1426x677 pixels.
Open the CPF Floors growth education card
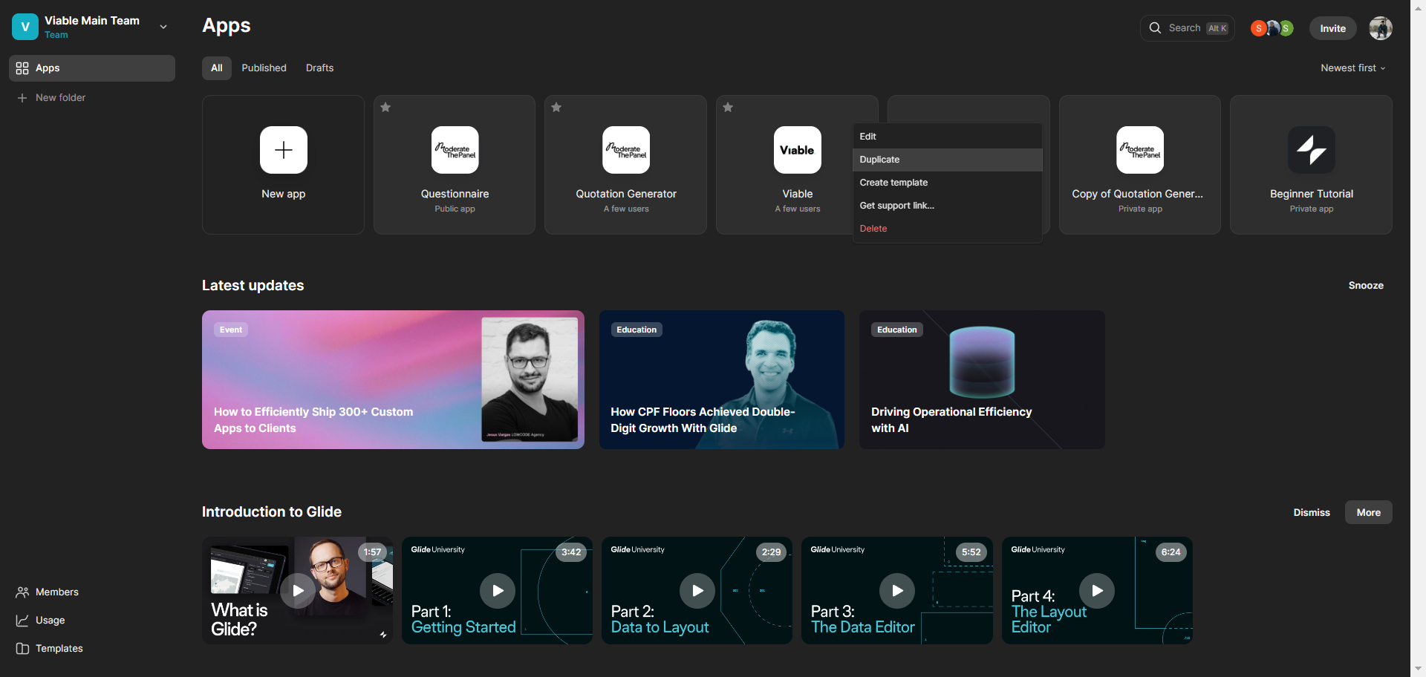[x=722, y=379]
